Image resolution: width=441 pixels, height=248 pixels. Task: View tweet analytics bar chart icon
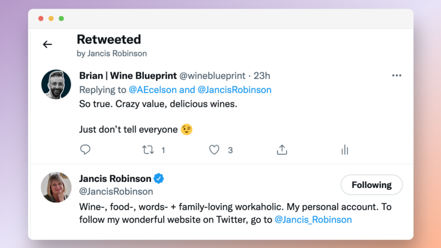(345, 150)
